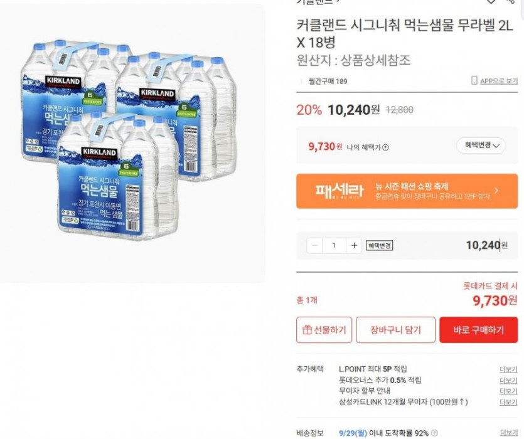Screen dimensions: 524x439
Task: Open 더보기 for 삼성카드LINK 무이자
Action: tap(508, 402)
